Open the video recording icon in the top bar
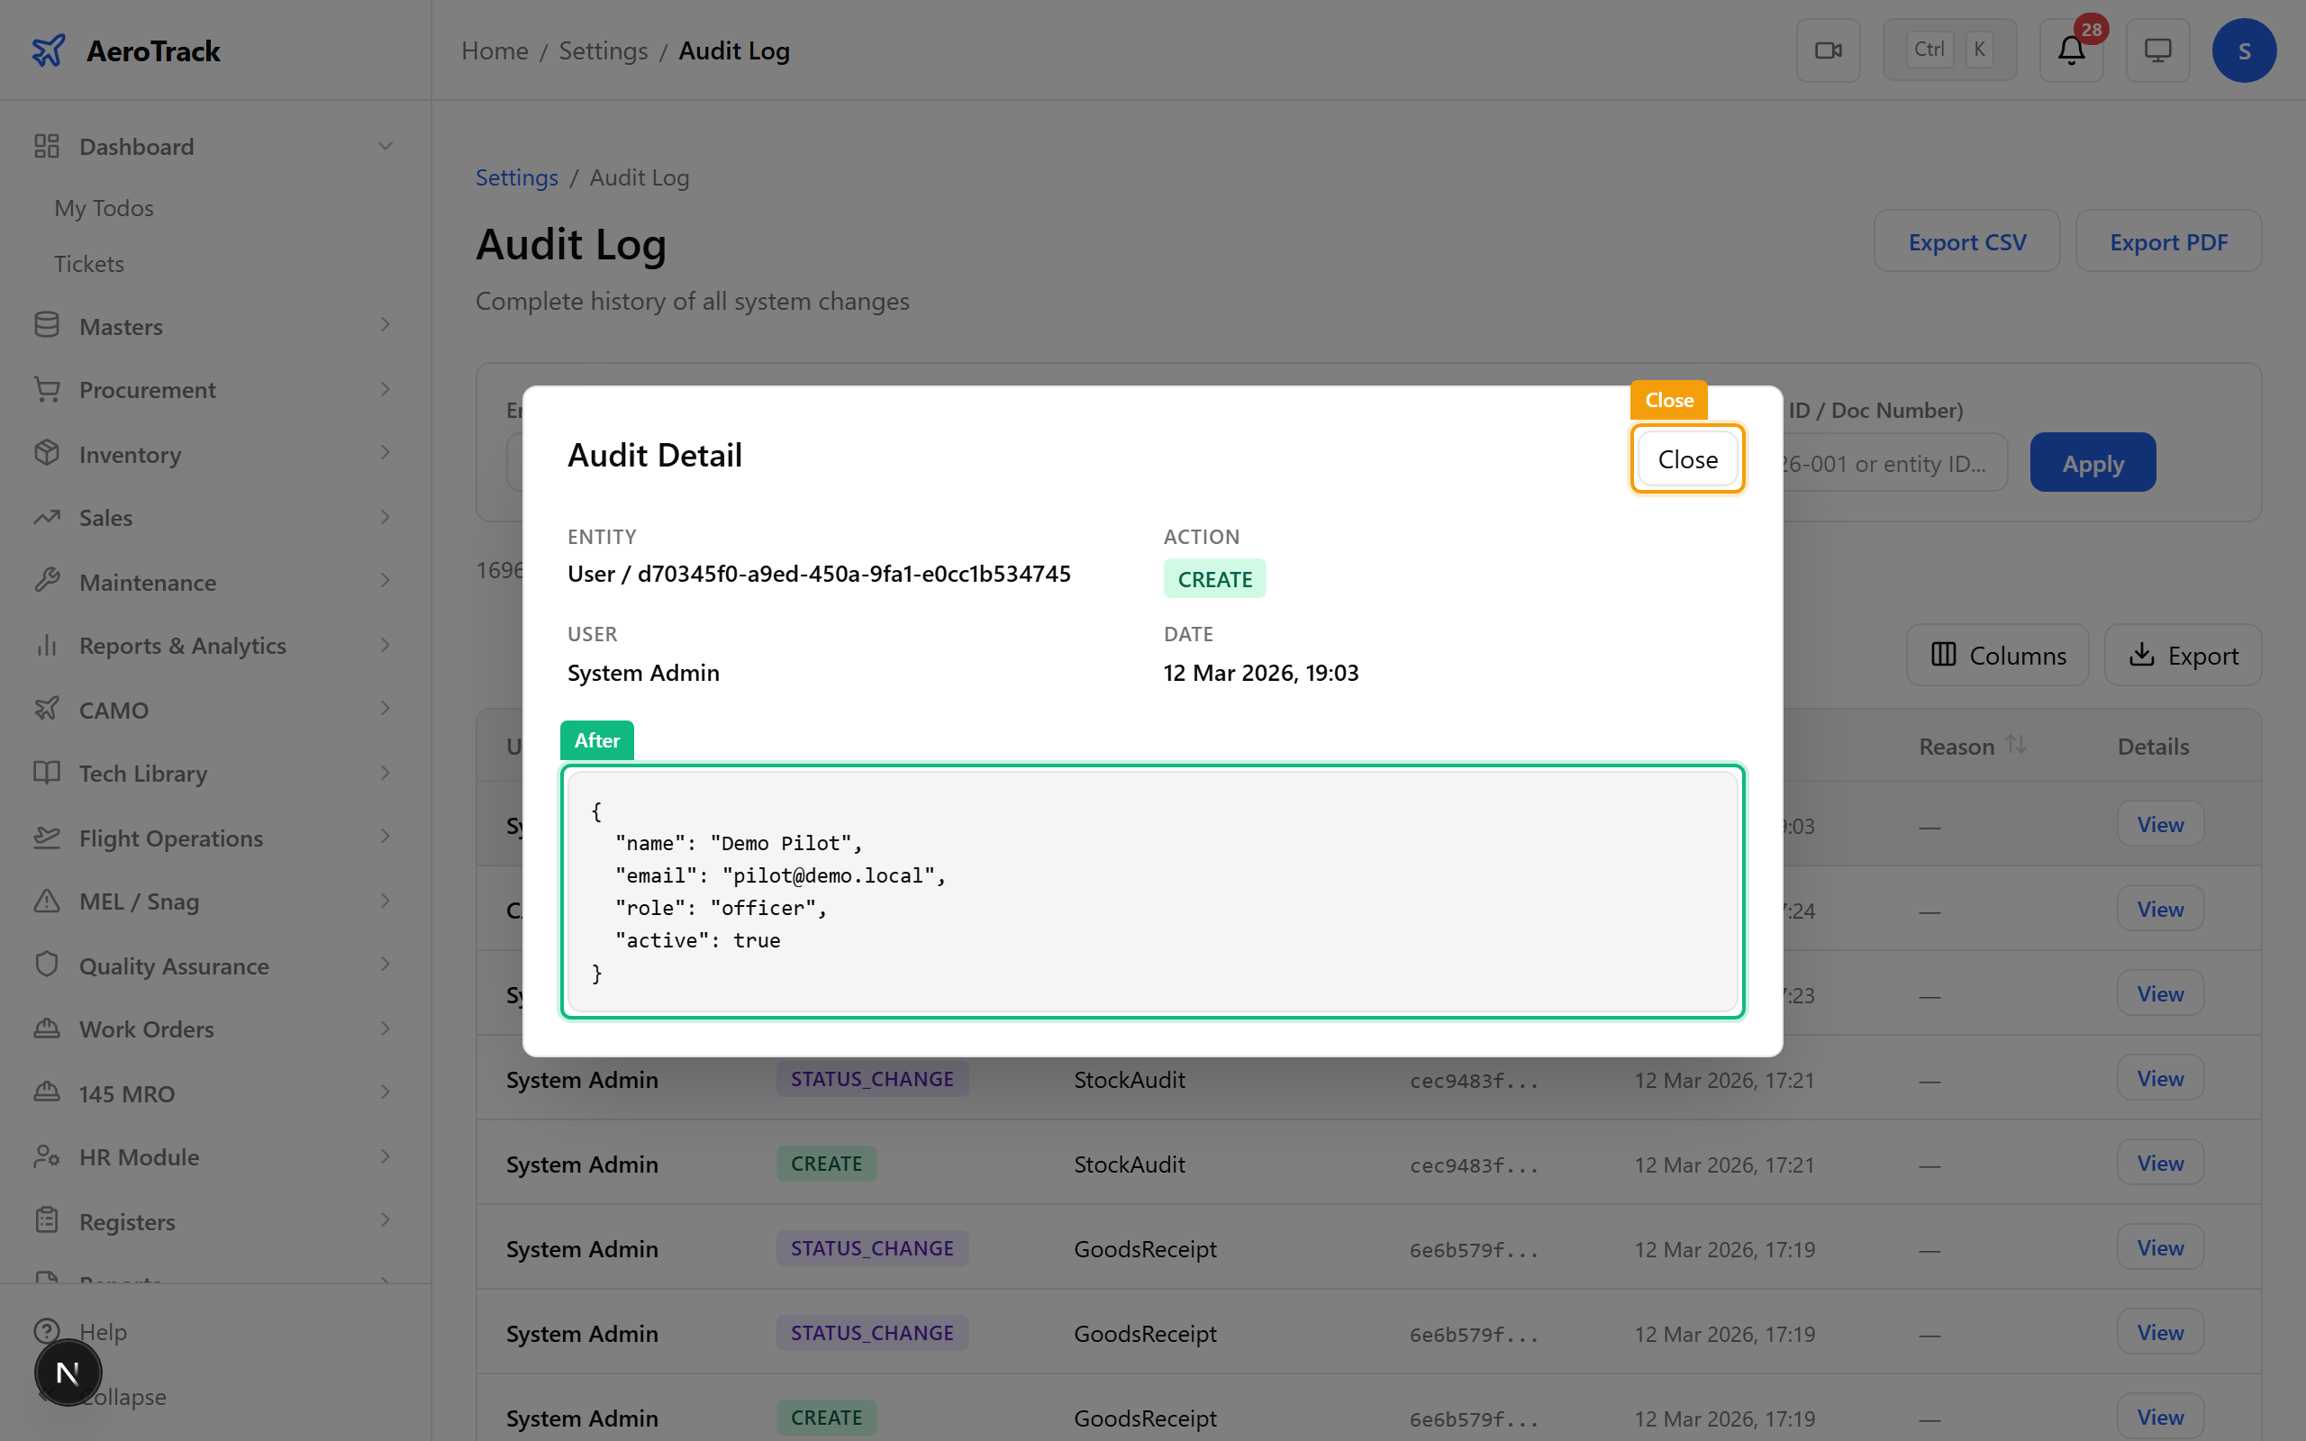The image size is (2306, 1441). pos(1828,50)
